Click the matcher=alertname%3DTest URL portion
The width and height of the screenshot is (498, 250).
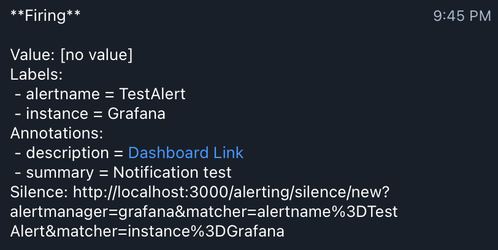pos(293,212)
